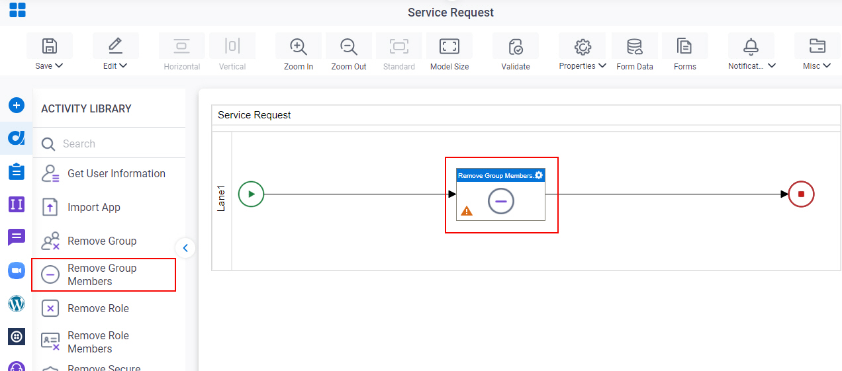
Task: Click the search magnifier icon
Action: (48, 144)
